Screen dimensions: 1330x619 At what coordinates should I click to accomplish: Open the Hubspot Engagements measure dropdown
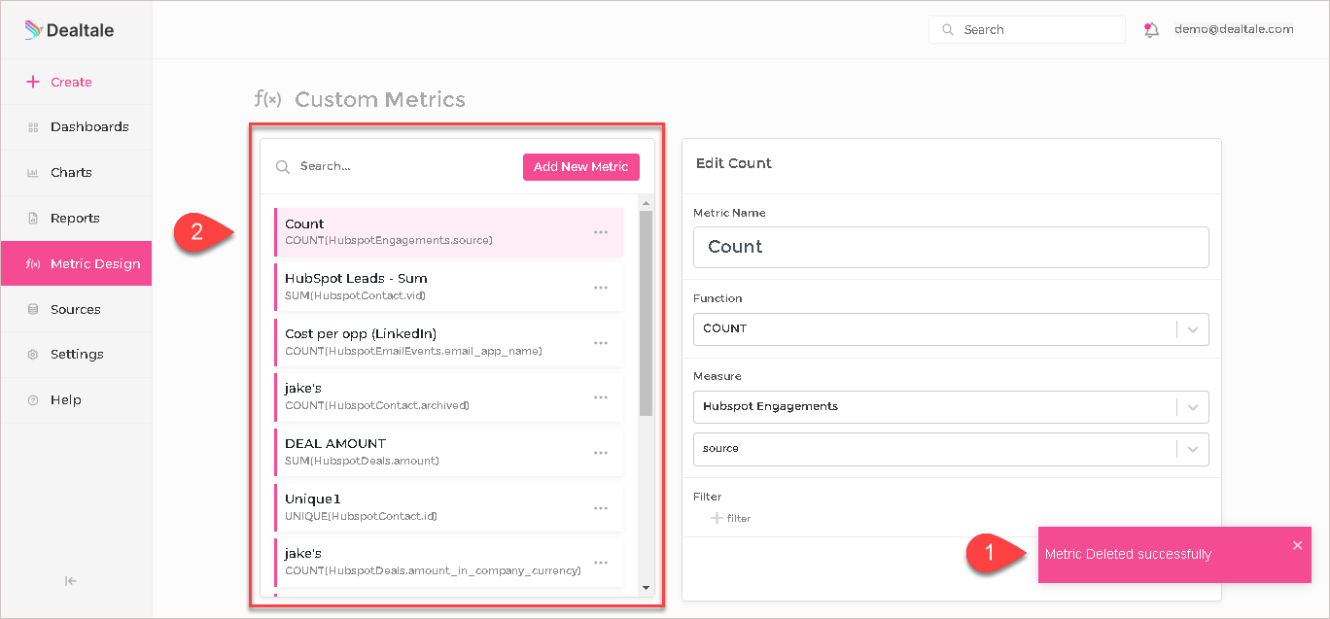(951, 406)
